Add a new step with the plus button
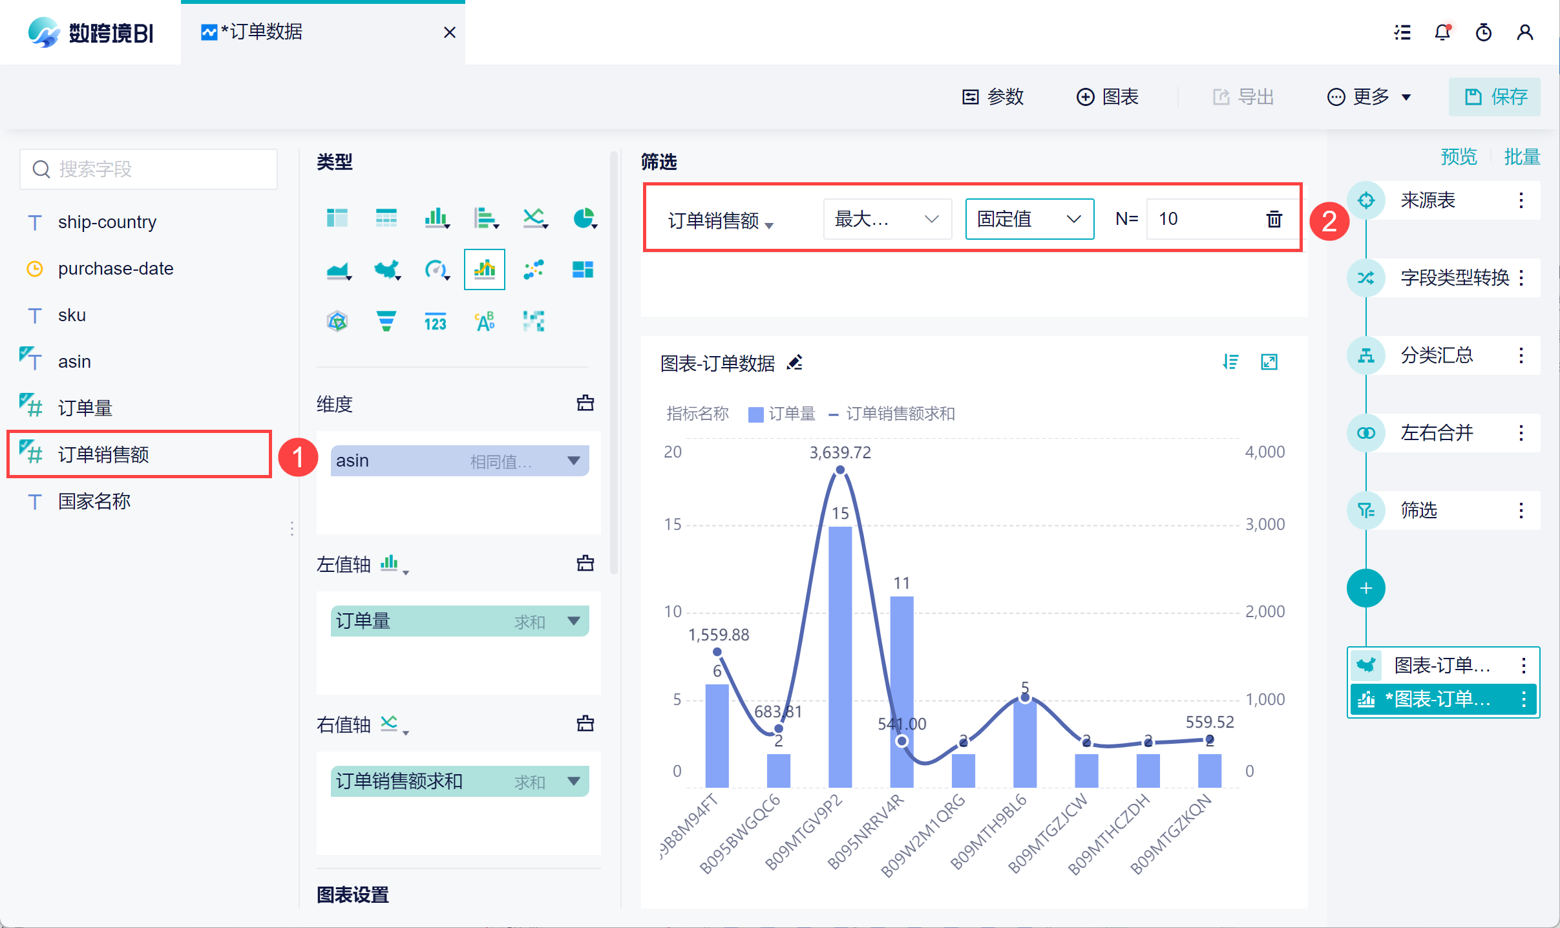Viewport: 1560px width, 928px height. point(1365,588)
